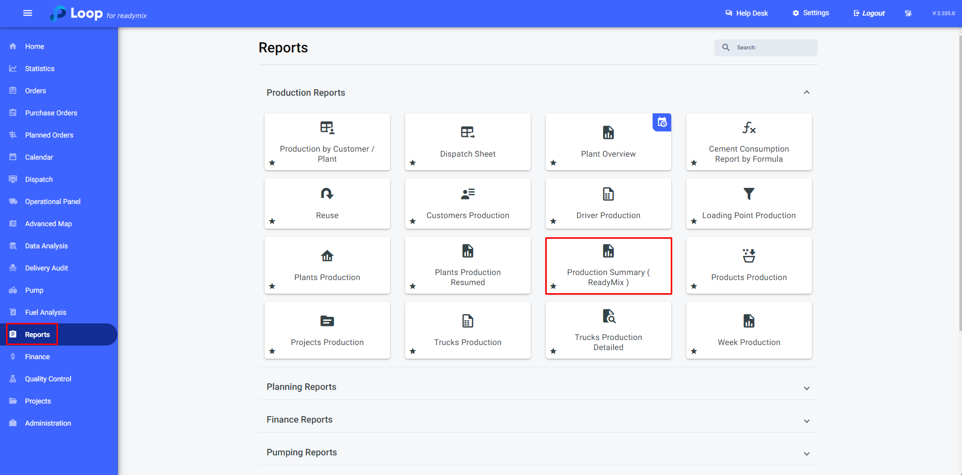This screenshot has width=962, height=475.
Task: Collapse the Production Reports section
Action: point(806,93)
